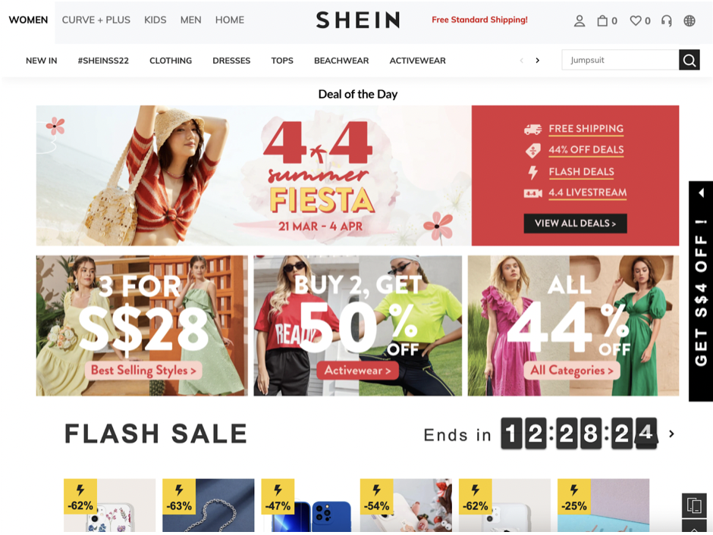Click the VIEW ALL DEALS button
This screenshot has width=713, height=535.
coord(575,224)
